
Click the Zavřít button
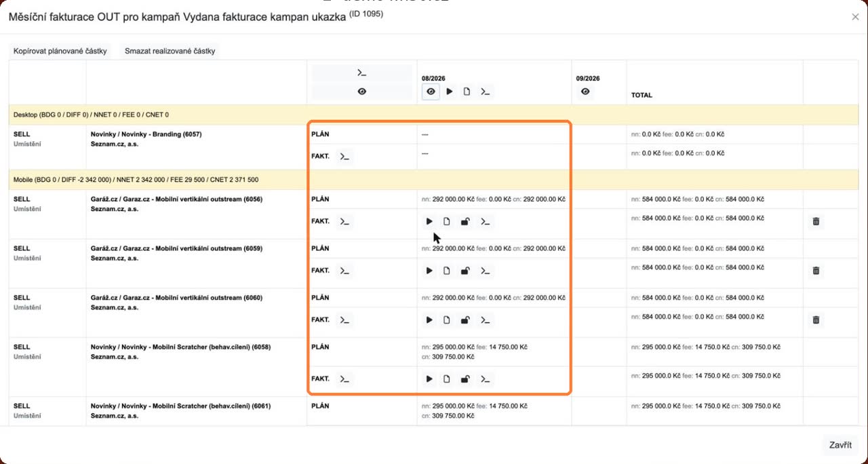click(841, 445)
